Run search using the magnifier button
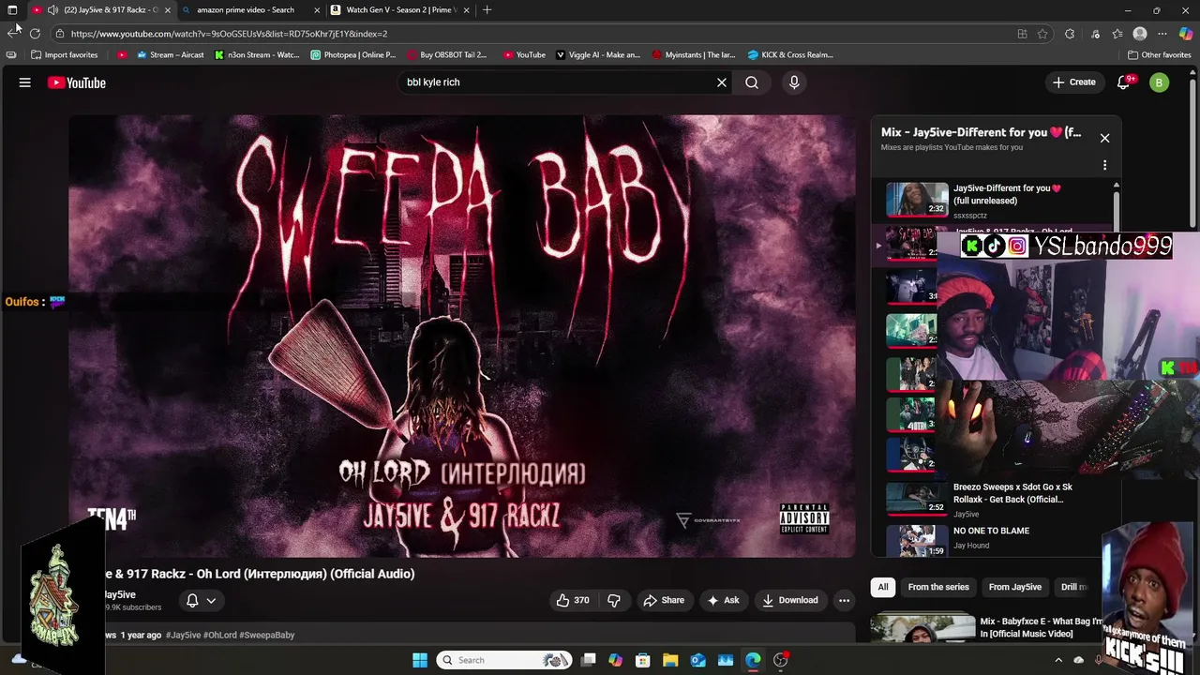The image size is (1200, 675). (752, 82)
